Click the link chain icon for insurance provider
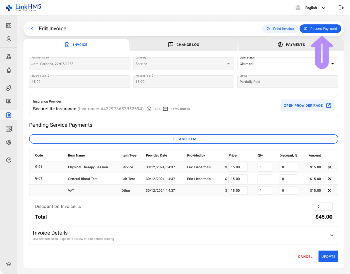350x274 pixels. tap(157, 109)
